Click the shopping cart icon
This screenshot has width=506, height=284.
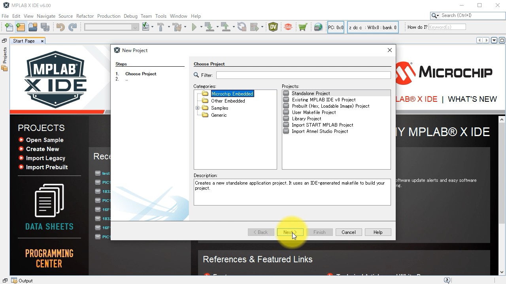click(x=303, y=27)
